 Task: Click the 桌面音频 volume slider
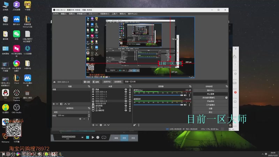pyautogui.click(x=158, y=105)
